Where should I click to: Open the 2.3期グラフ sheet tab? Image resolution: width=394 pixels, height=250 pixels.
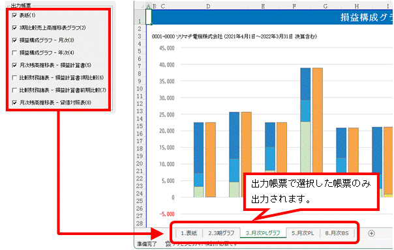221,233
